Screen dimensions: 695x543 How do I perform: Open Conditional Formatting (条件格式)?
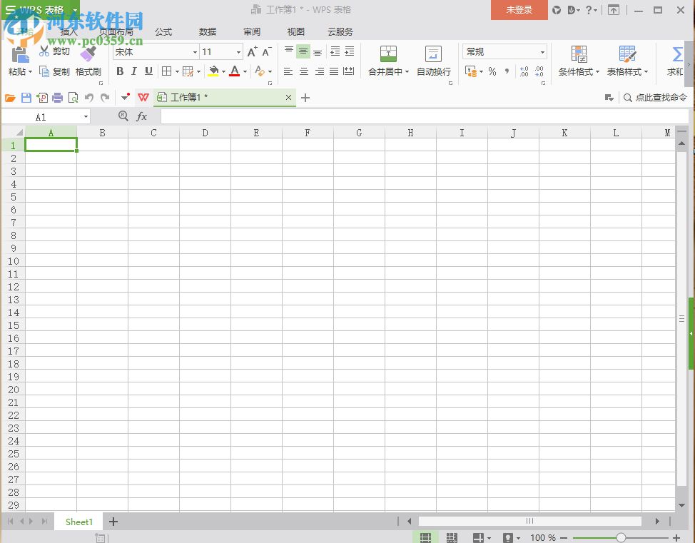[x=579, y=61]
